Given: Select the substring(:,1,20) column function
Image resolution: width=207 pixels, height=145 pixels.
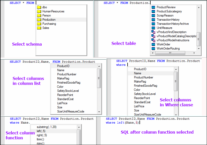Looking at the screenshot, I should (x=47, y=127).
